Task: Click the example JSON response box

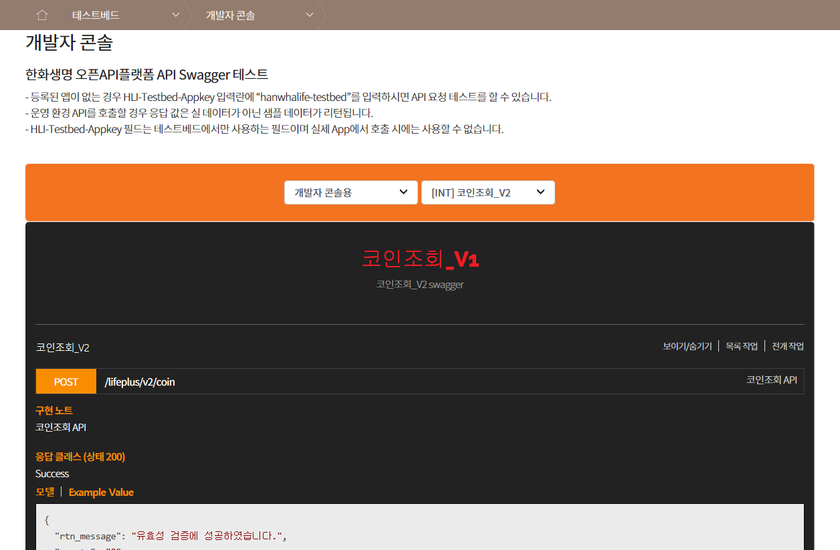Action: coord(420,527)
